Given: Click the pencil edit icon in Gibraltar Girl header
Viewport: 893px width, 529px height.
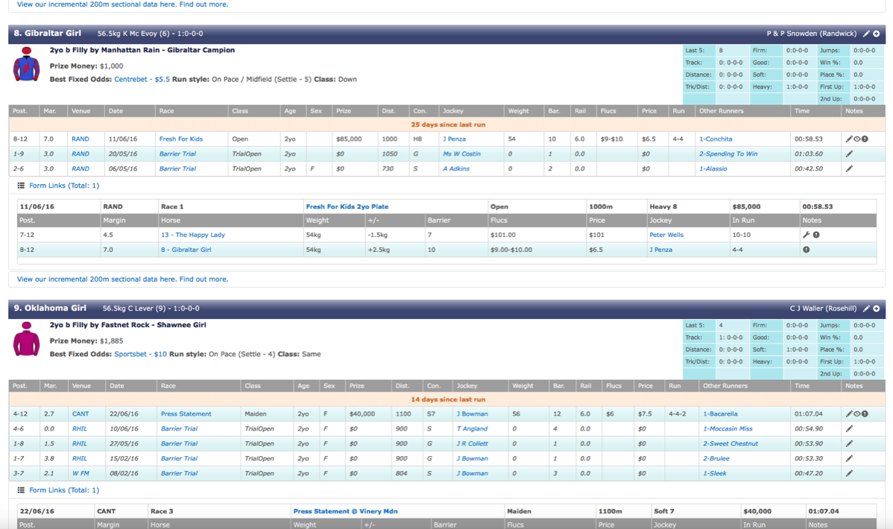Looking at the screenshot, I should pos(866,34).
